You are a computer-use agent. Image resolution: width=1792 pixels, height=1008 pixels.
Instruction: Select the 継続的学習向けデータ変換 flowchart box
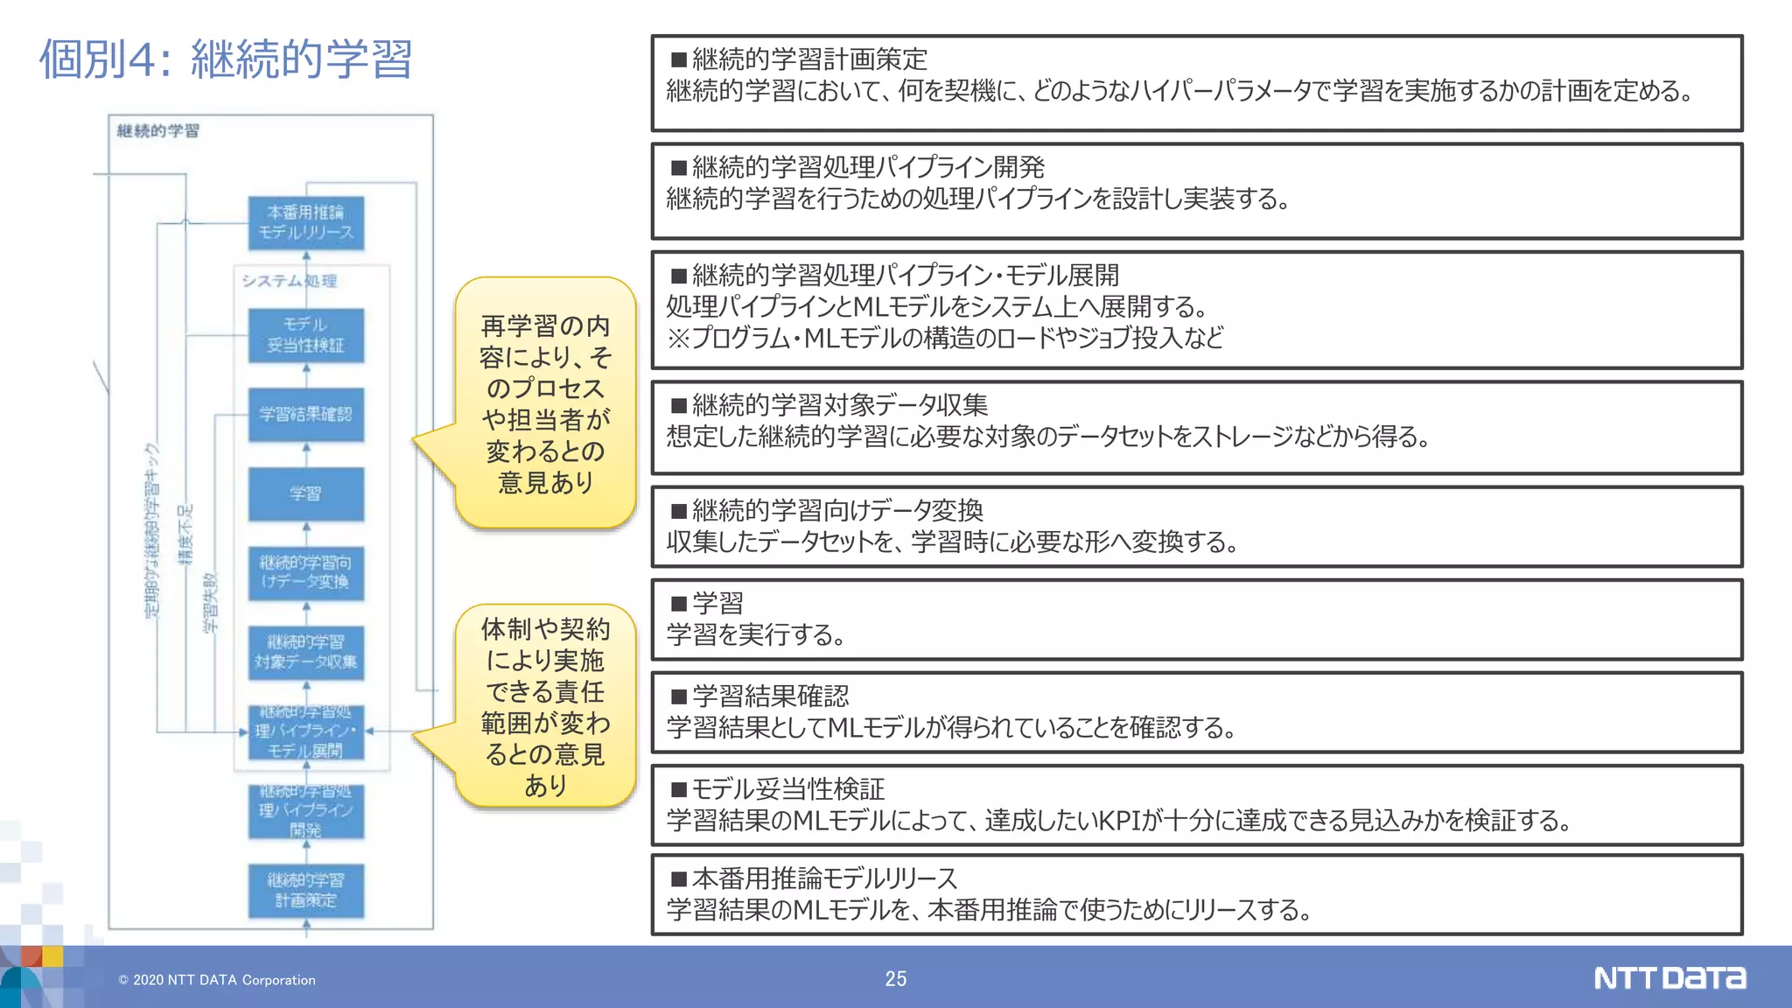305,573
